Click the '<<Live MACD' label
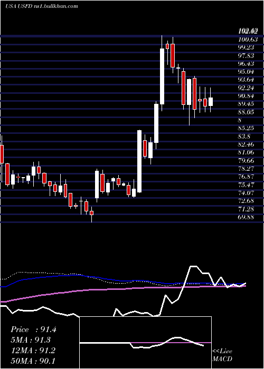 point(222,355)
